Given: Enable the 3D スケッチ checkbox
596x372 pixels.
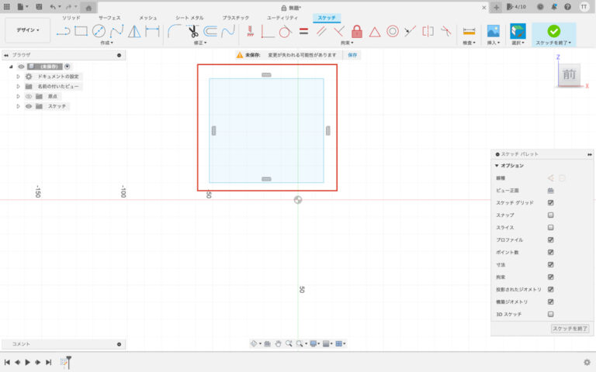Looking at the screenshot, I should pyautogui.click(x=550, y=314).
